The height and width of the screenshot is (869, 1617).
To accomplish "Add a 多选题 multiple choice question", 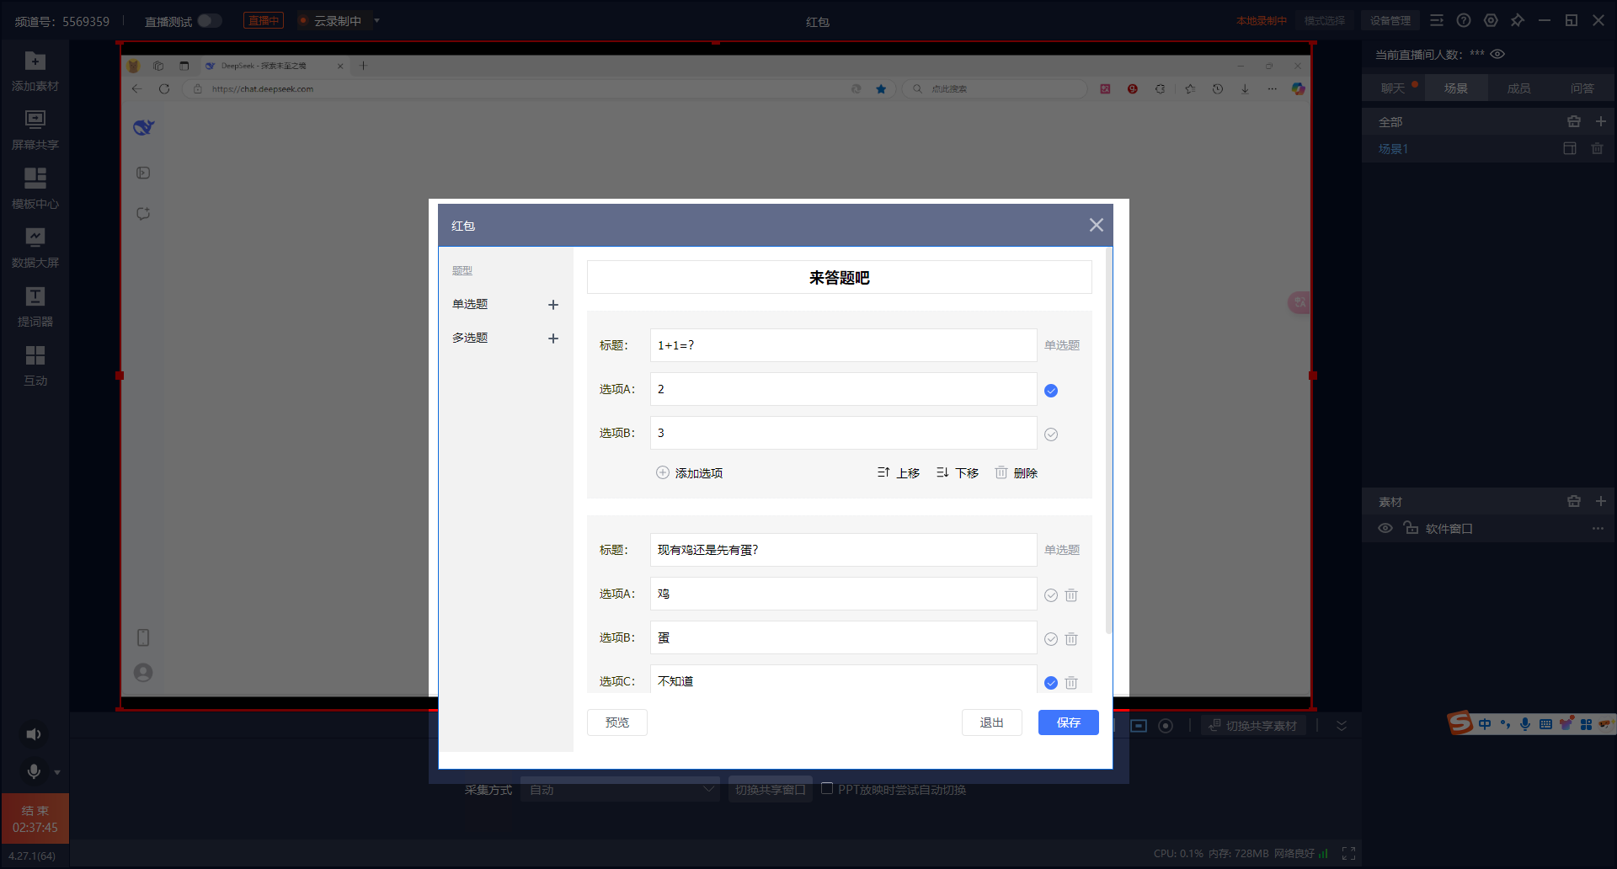I will [553, 339].
